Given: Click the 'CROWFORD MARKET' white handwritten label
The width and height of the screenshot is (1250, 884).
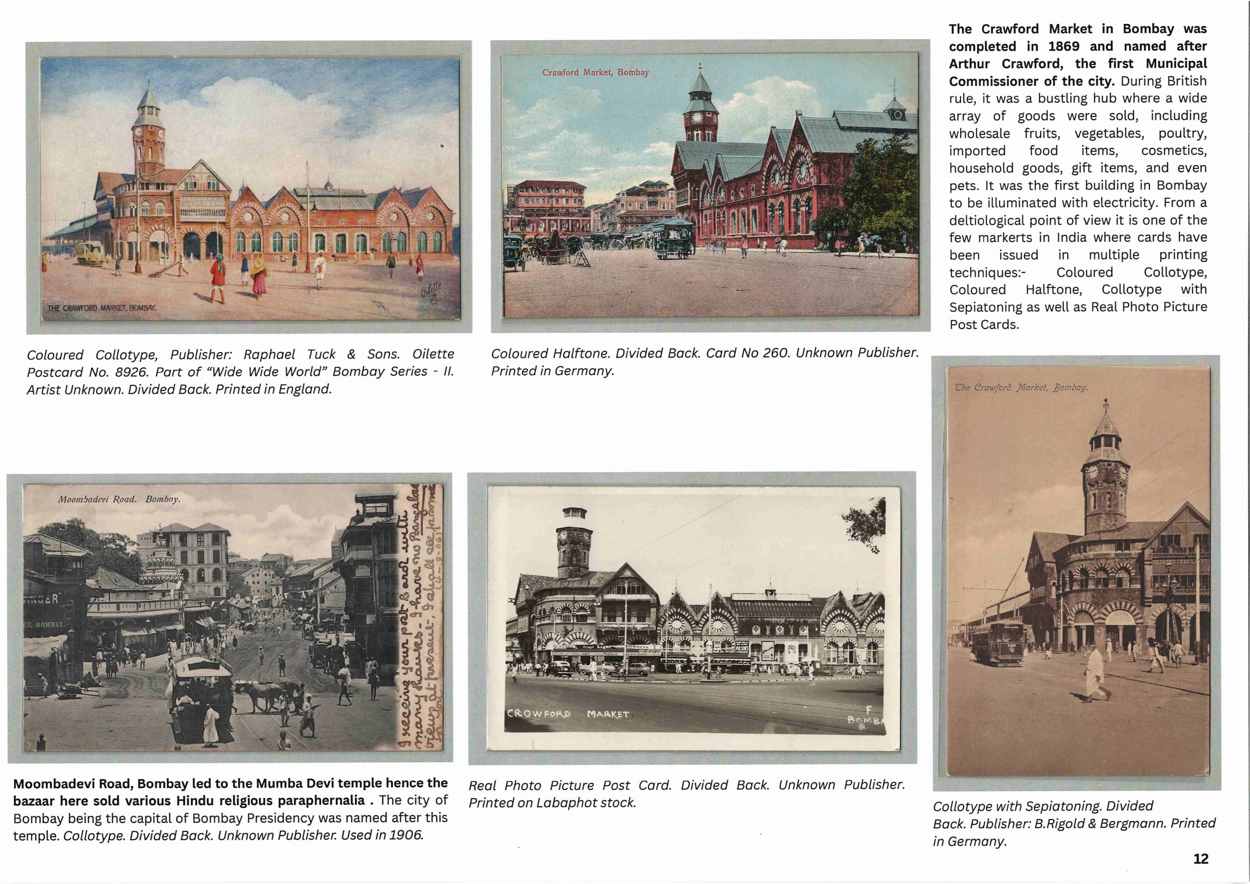Looking at the screenshot, I should pos(568,714).
